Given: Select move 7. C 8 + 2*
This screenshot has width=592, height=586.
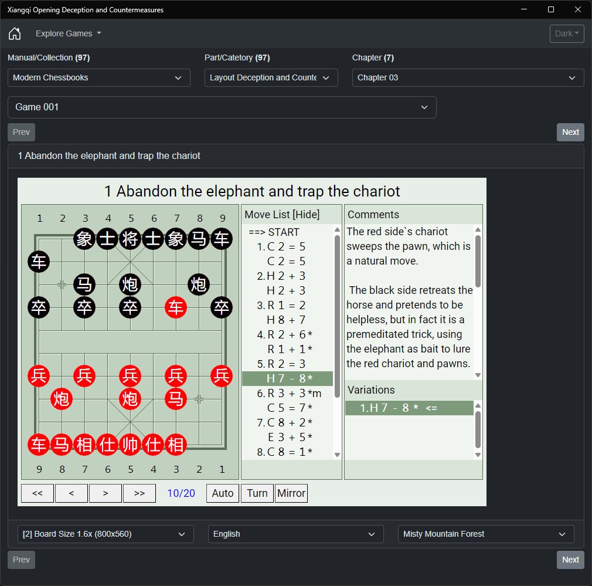Looking at the screenshot, I should (x=287, y=422).
